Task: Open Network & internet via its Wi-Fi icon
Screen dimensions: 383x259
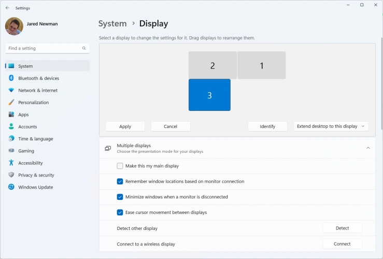Action: click(x=11, y=90)
